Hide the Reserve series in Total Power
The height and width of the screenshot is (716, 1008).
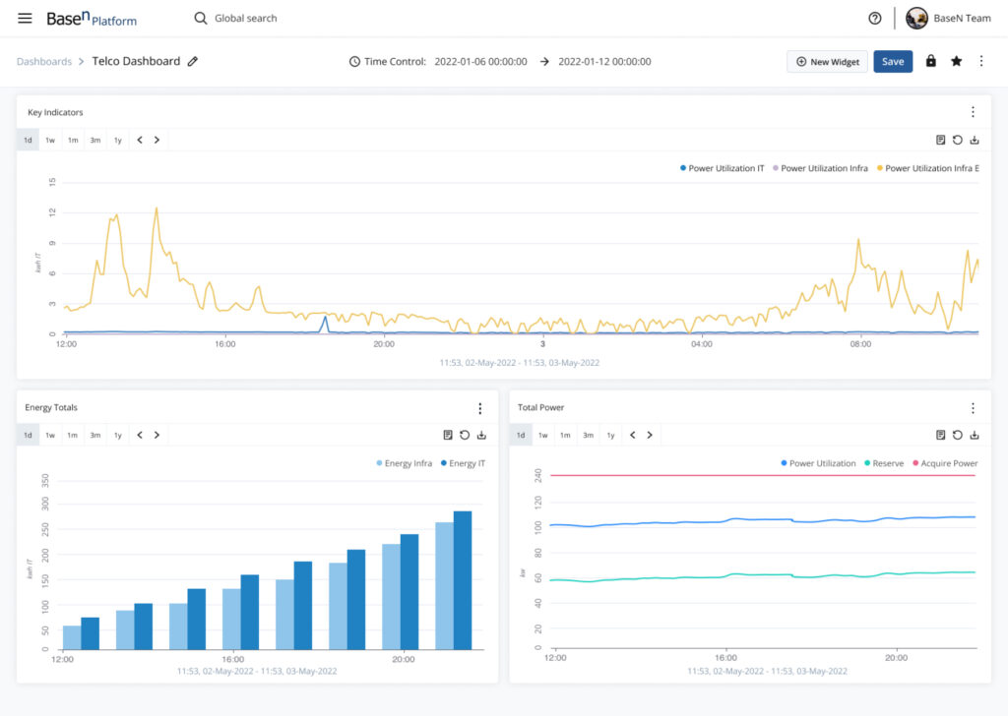[884, 463]
